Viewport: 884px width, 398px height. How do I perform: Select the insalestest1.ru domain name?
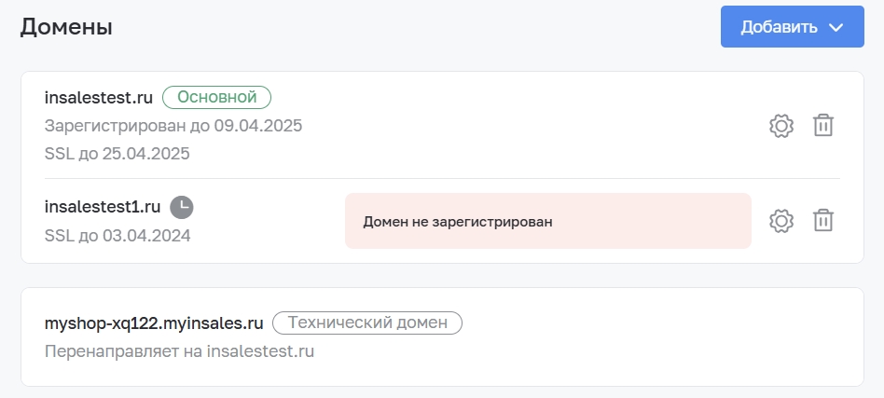coord(103,207)
